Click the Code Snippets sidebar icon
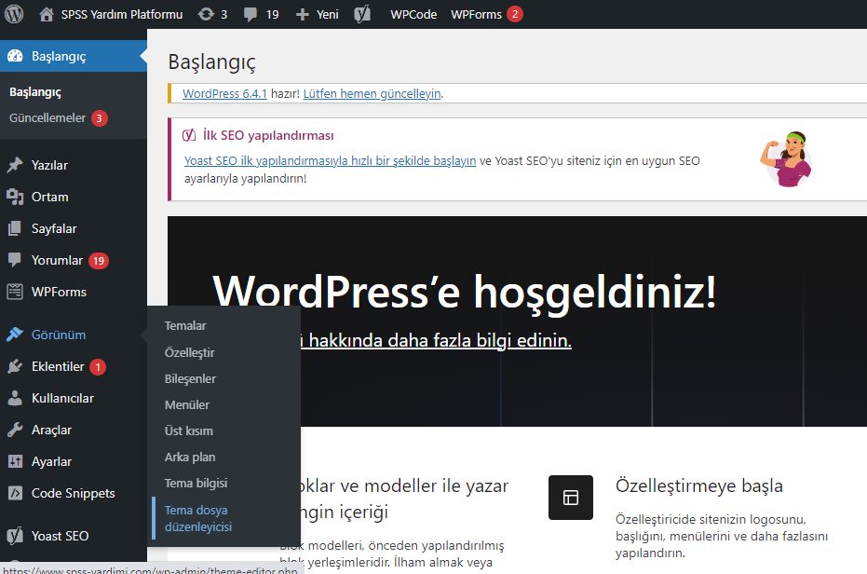 [15, 493]
